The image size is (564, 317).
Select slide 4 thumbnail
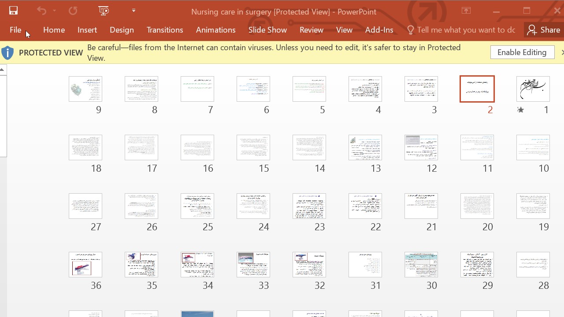point(365,89)
